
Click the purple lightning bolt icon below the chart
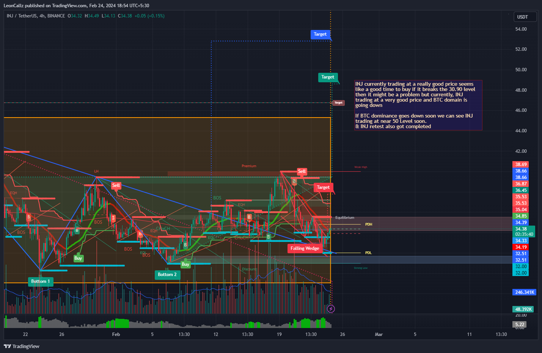(331, 309)
